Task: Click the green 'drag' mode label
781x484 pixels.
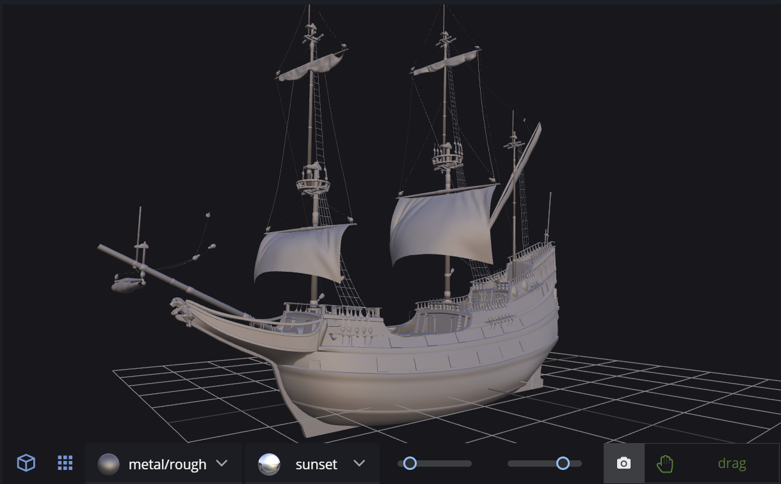Action: pyautogui.click(x=732, y=464)
